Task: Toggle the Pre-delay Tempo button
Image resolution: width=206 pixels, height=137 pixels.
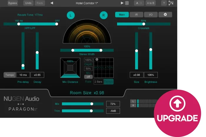Action: (10, 75)
